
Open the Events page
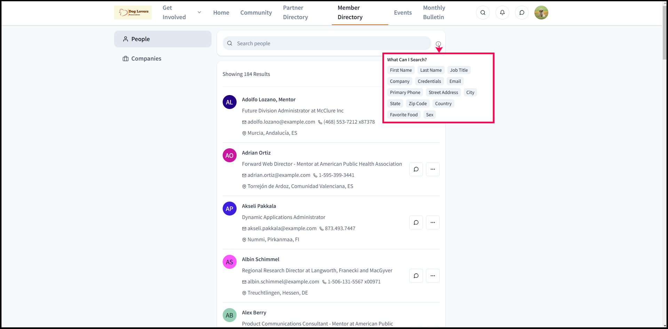(x=403, y=13)
